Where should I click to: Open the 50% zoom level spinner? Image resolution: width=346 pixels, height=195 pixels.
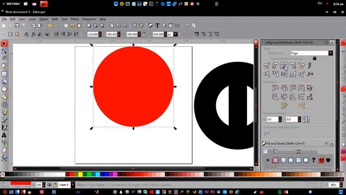click(335, 185)
